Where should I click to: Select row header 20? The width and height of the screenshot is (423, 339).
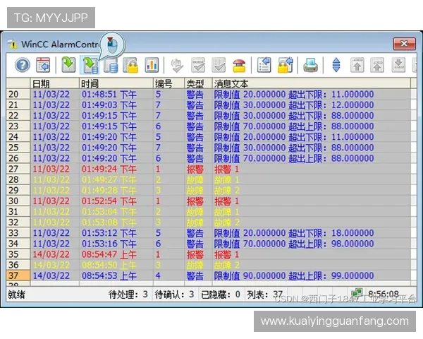[x=18, y=94]
